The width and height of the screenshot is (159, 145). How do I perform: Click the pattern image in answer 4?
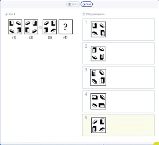(98, 101)
